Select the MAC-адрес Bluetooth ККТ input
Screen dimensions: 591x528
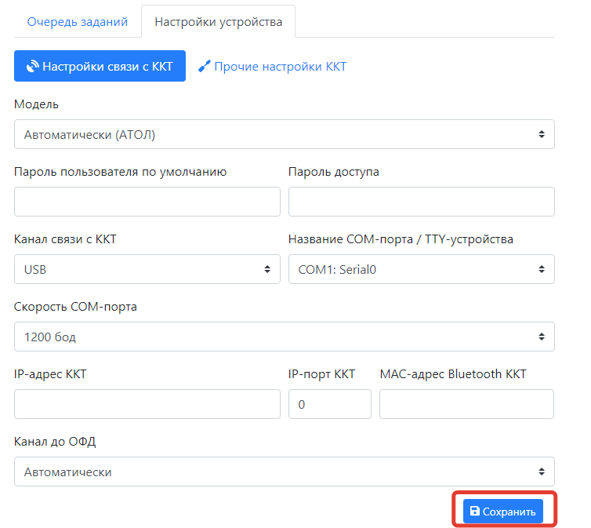pyautogui.click(x=466, y=404)
